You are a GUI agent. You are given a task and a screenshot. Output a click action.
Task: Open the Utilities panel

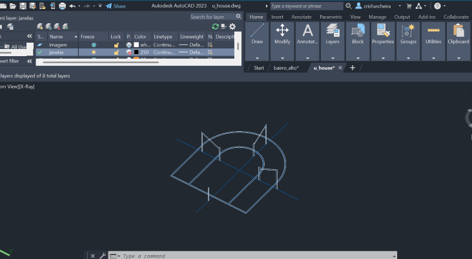[433, 41]
